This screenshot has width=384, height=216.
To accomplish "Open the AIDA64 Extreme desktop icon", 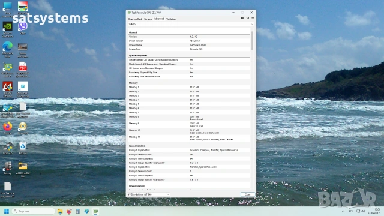I will [x=8, y=89].
